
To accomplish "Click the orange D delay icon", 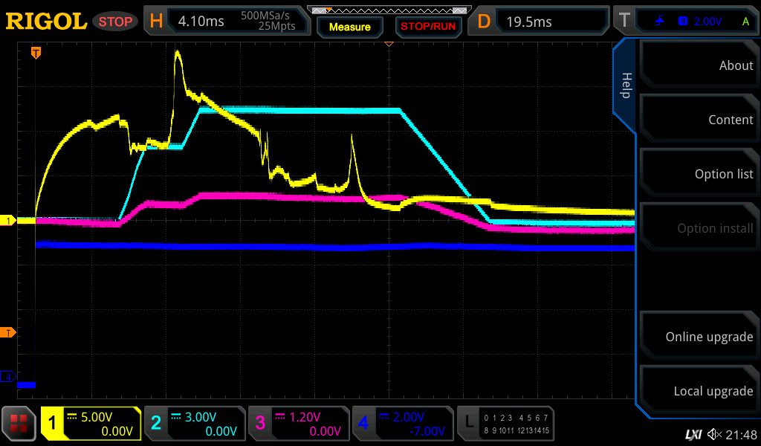I will (x=484, y=21).
